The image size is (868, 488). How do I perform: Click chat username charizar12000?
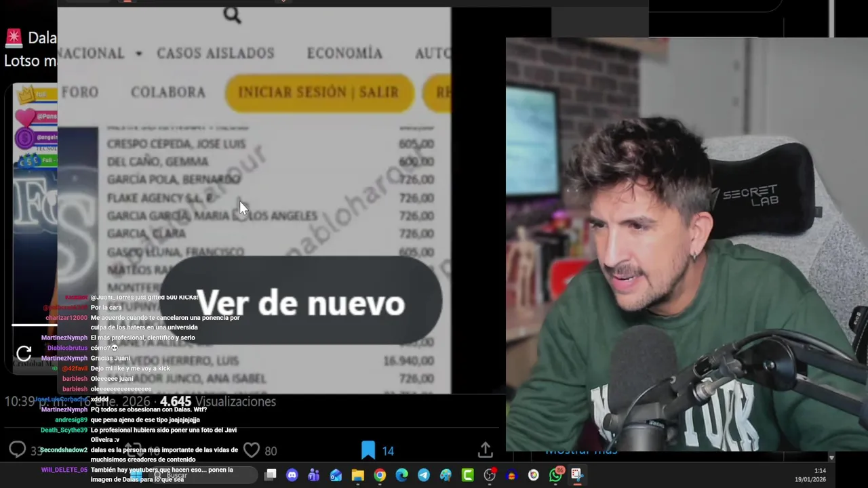tap(66, 318)
